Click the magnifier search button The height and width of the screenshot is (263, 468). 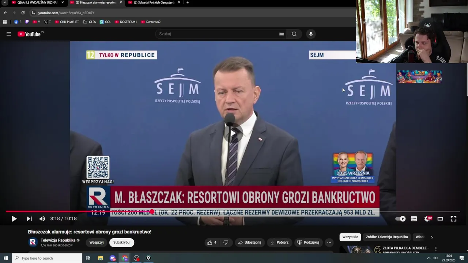(x=294, y=34)
